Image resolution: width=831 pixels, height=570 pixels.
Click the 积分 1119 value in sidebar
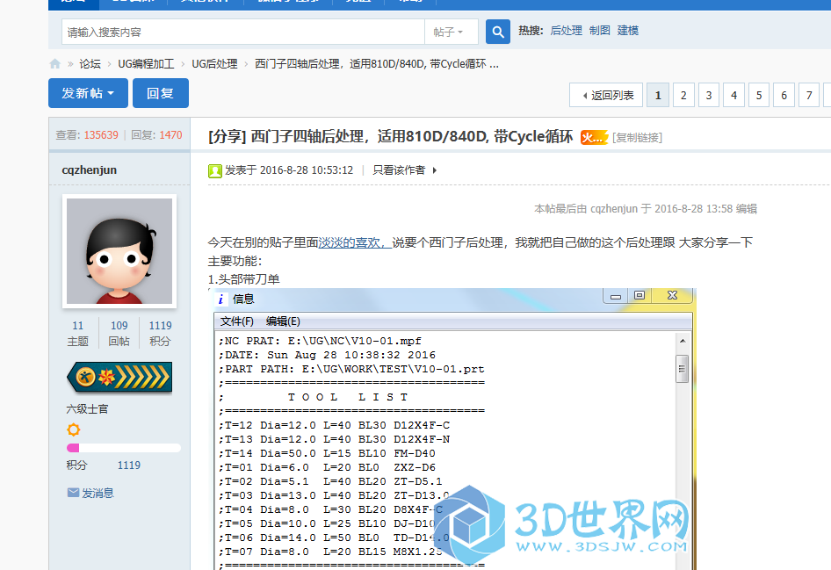129,465
